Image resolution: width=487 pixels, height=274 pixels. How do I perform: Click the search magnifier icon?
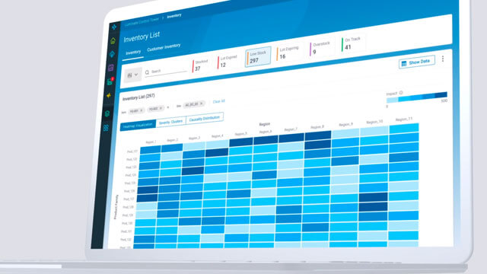[147, 72]
